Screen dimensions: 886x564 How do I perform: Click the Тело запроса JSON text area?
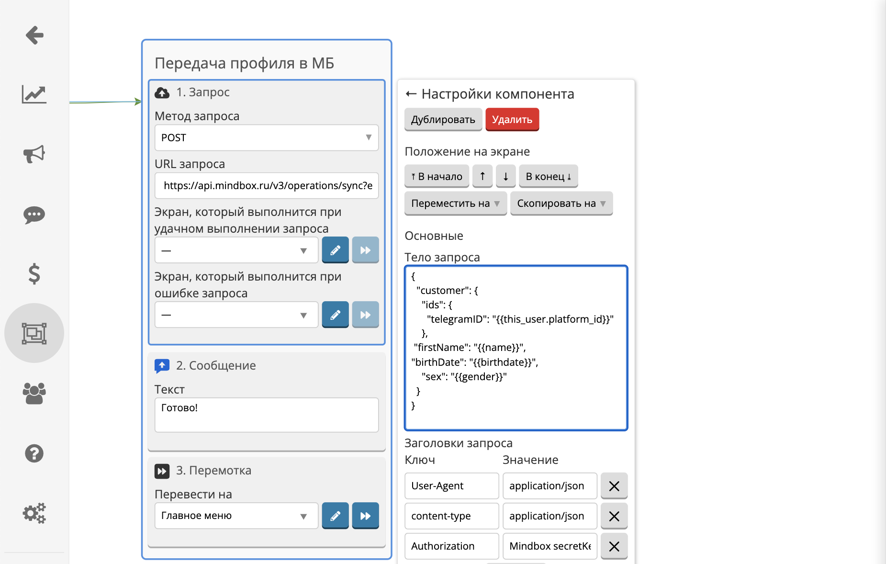click(x=516, y=348)
